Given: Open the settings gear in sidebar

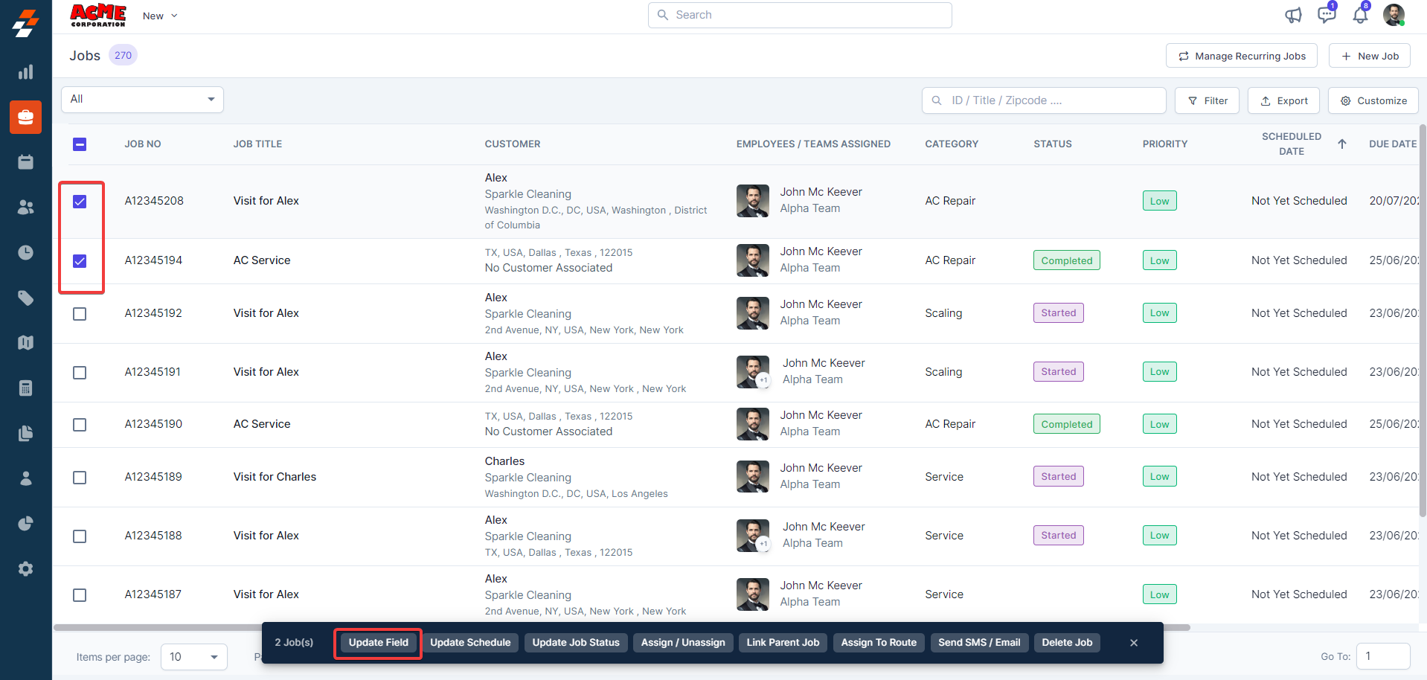Looking at the screenshot, I should click(25, 569).
